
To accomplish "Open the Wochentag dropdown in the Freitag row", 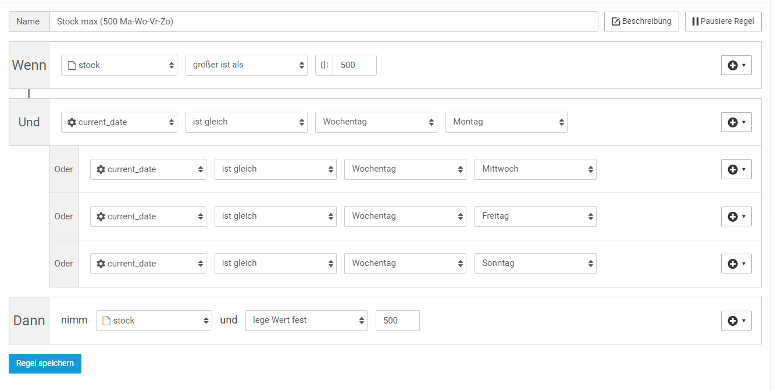I will point(405,216).
